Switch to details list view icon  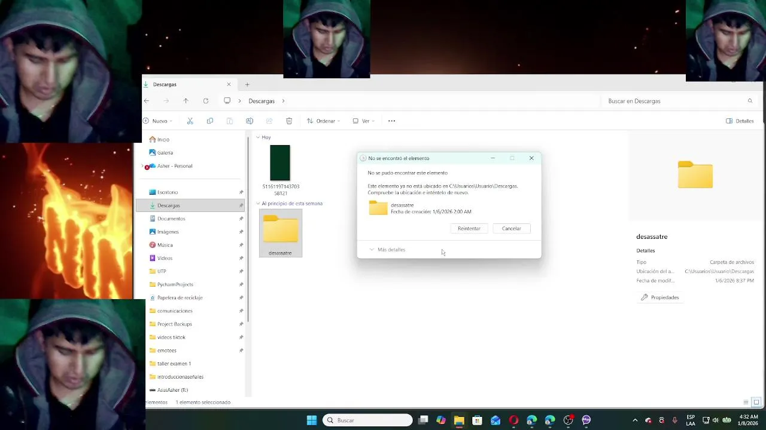point(746,402)
